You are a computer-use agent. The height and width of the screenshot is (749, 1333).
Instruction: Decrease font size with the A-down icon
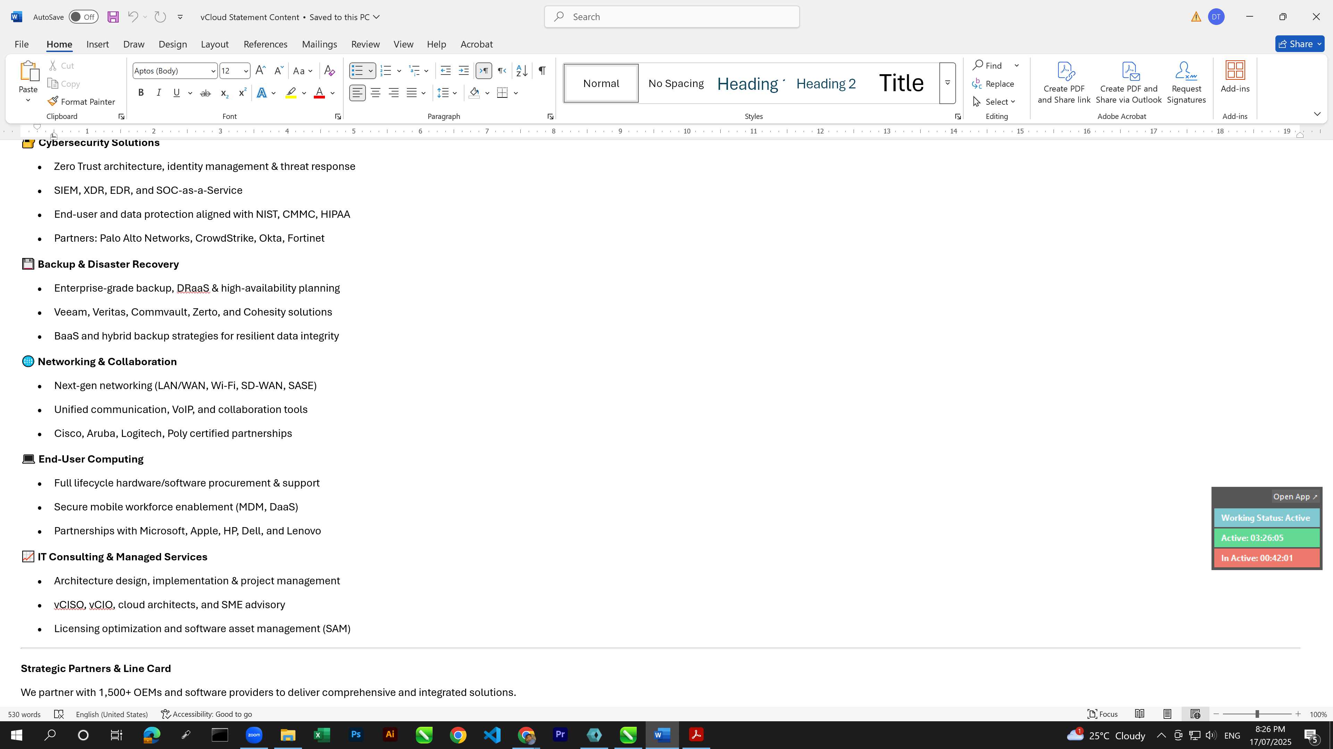tap(278, 71)
